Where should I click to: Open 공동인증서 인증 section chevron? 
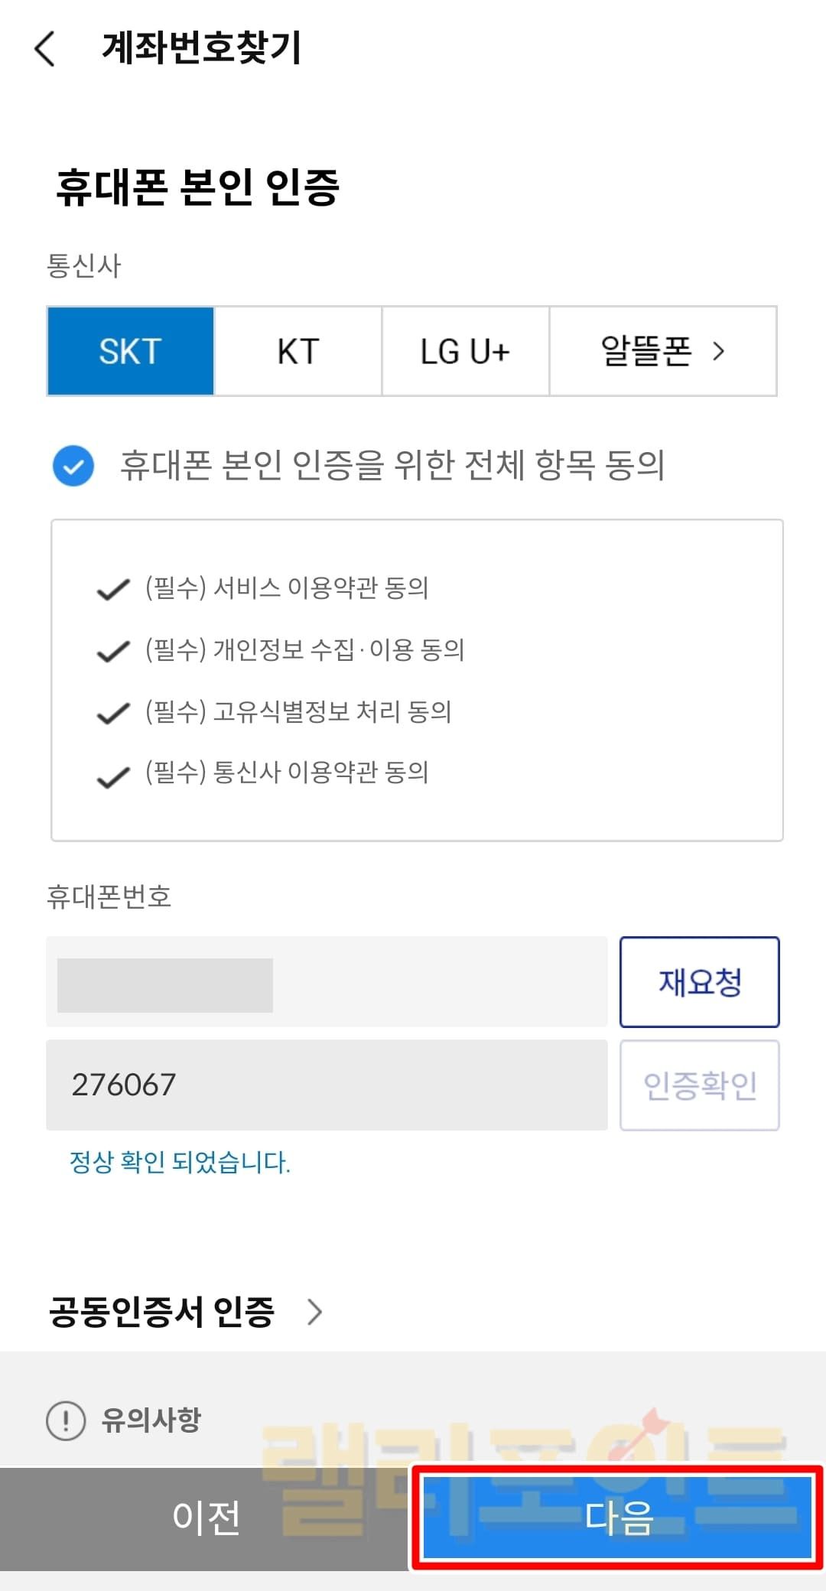pos(314,1311)
